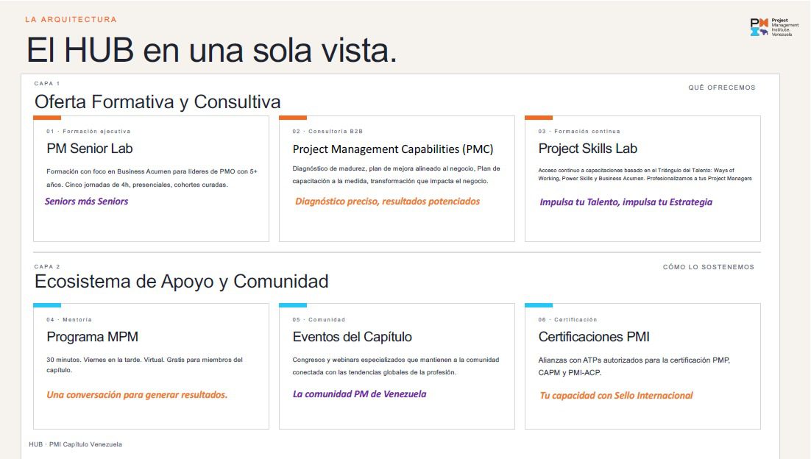Screen dimensions: 811x459
Task: Click tagline 'Seniors más Seniors'
Action: pos(86,202)
